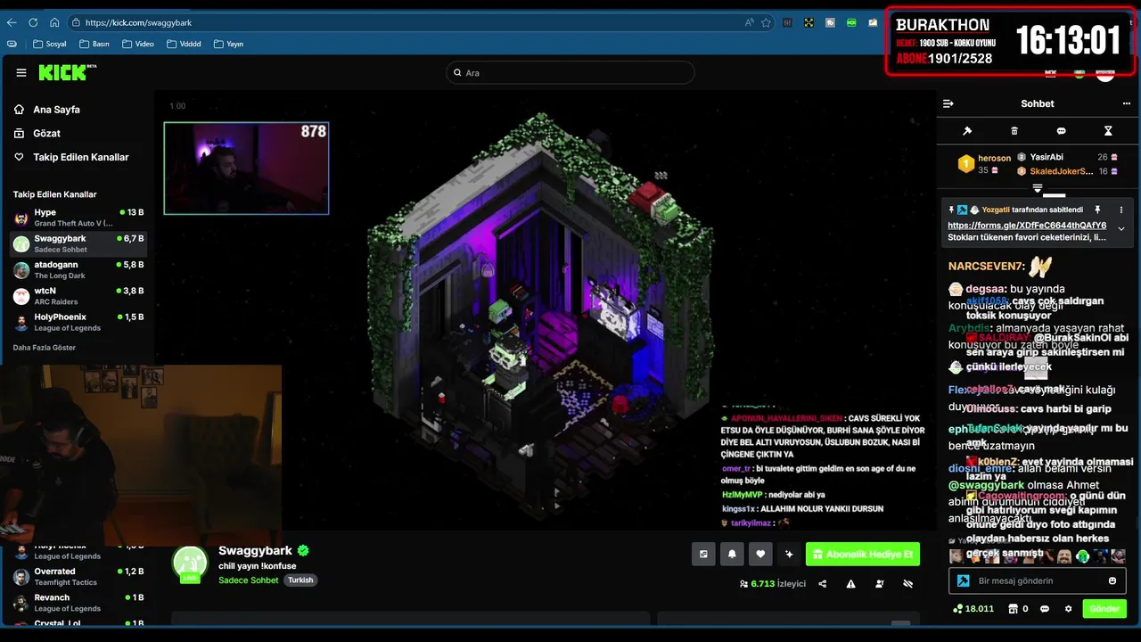1141x642 pixels.
Task: Expand pinned message chevron
Action: [x=1121, y=229]
